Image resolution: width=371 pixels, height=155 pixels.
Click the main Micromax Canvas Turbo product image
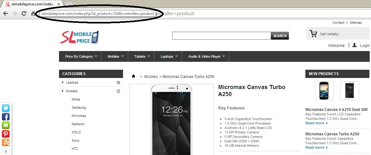pyautogui.click(x=172, y=119)
